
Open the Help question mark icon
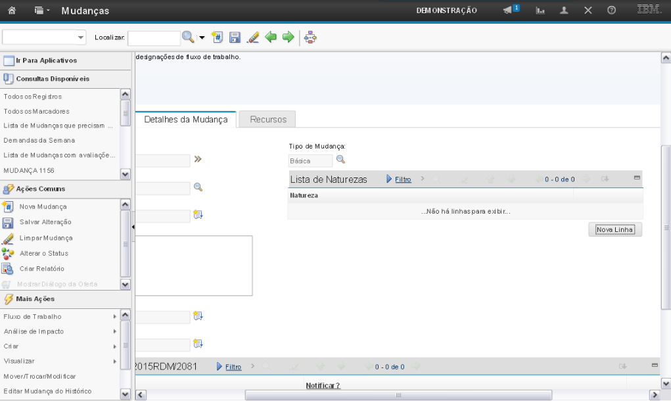click(x=611, y=11)
